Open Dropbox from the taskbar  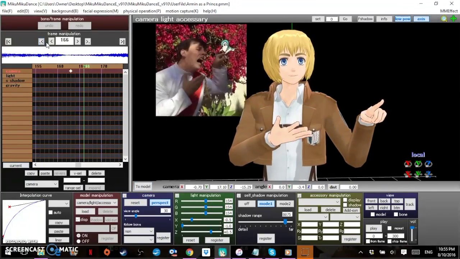point(206,252)
